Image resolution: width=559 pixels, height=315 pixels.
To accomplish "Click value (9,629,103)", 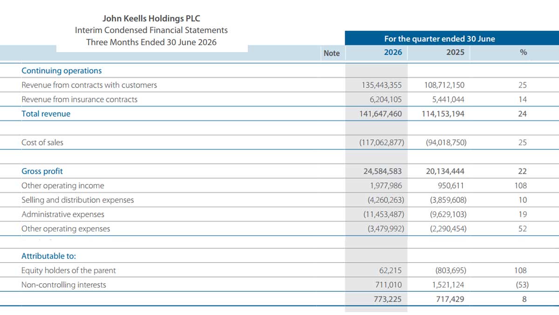I will (x=448, y=214).
